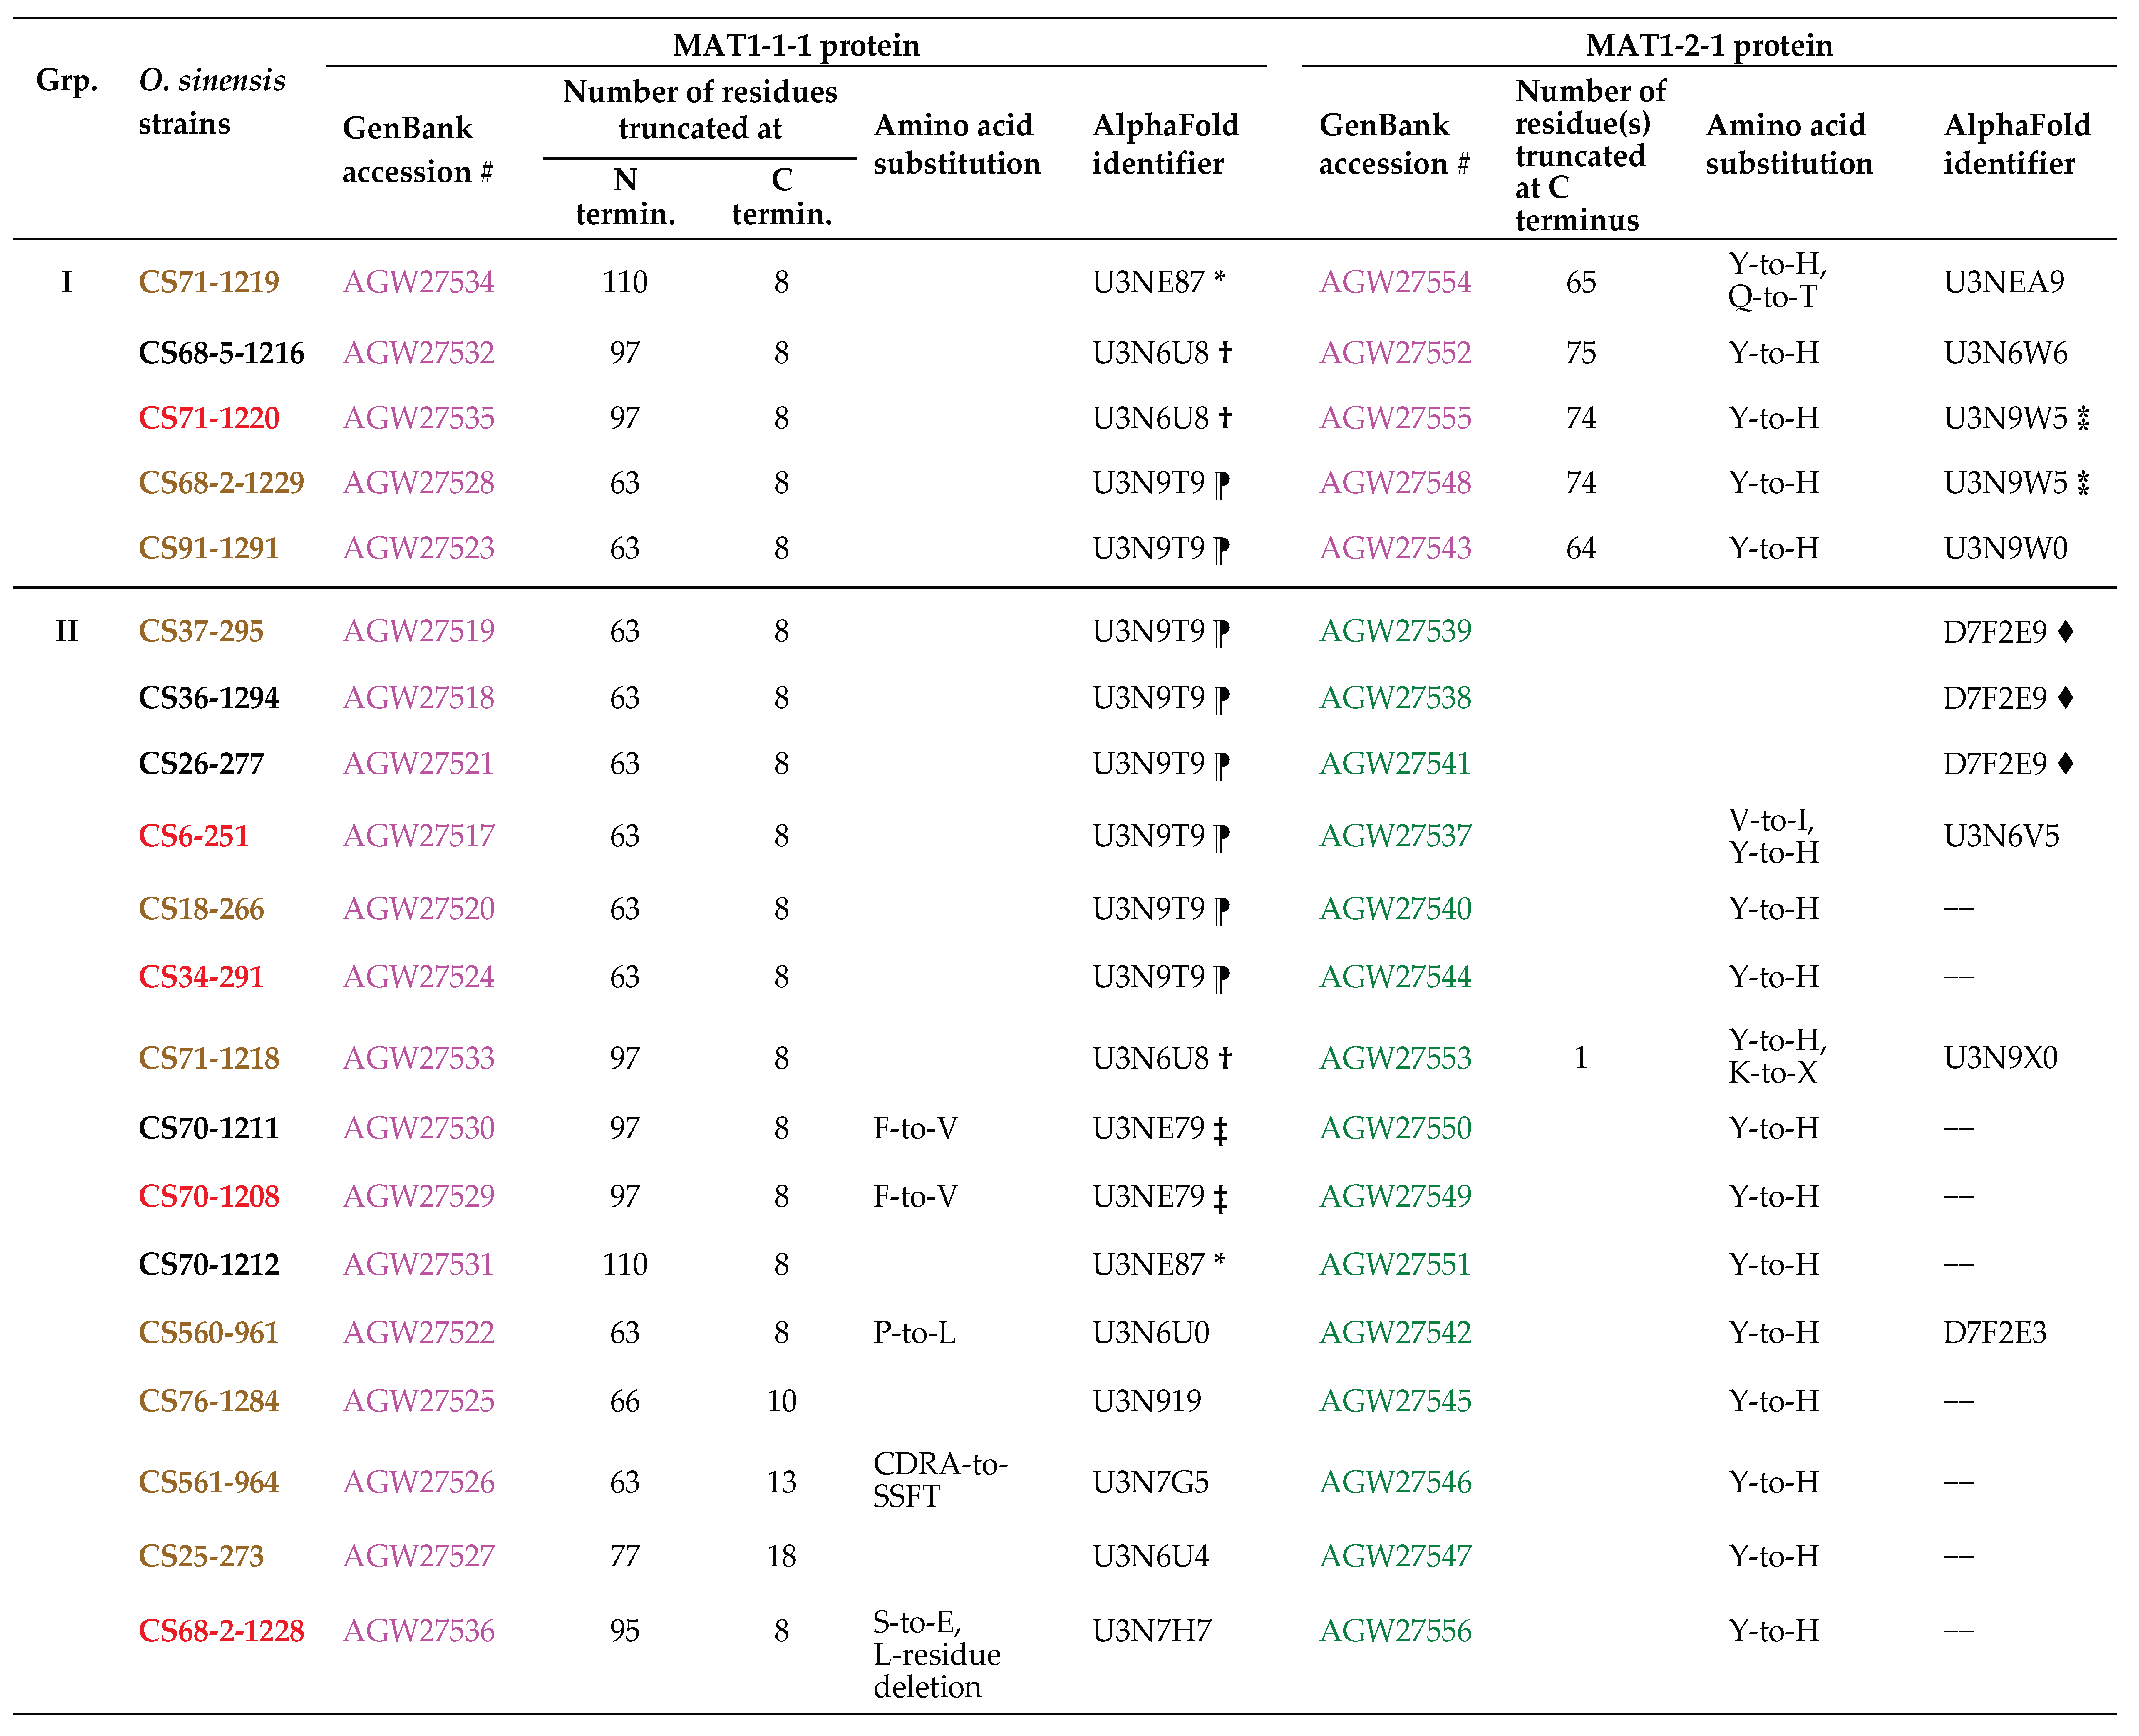Select strain name CS68-5-1216
The image size is (2139, 1736).
pyautogui.click(x=221, y=353)
